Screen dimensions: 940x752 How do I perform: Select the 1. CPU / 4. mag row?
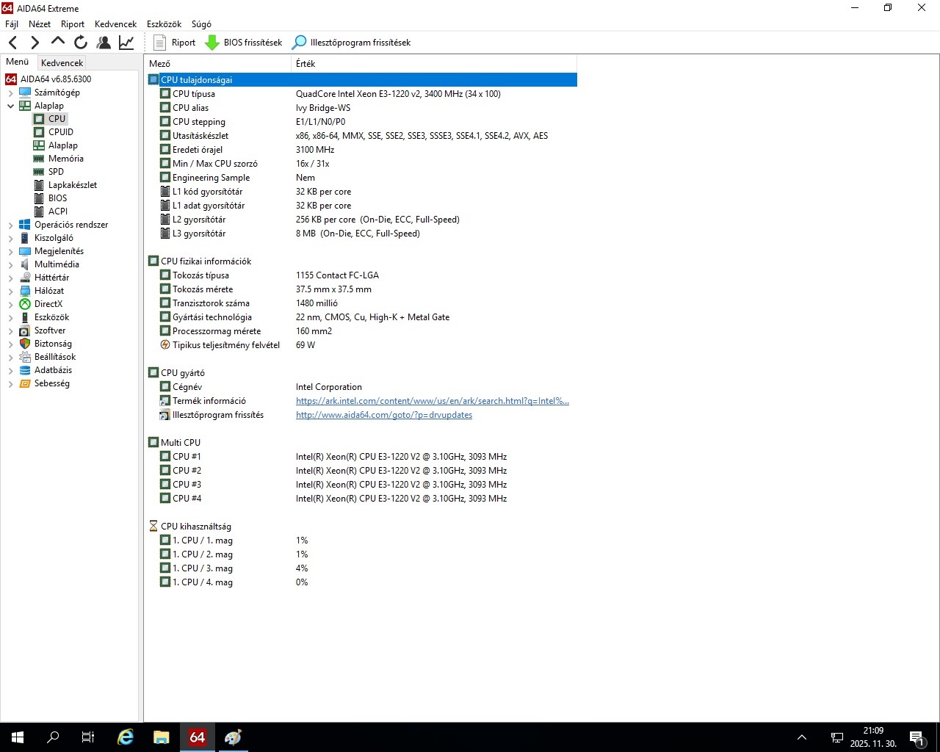tap(361, 582)
